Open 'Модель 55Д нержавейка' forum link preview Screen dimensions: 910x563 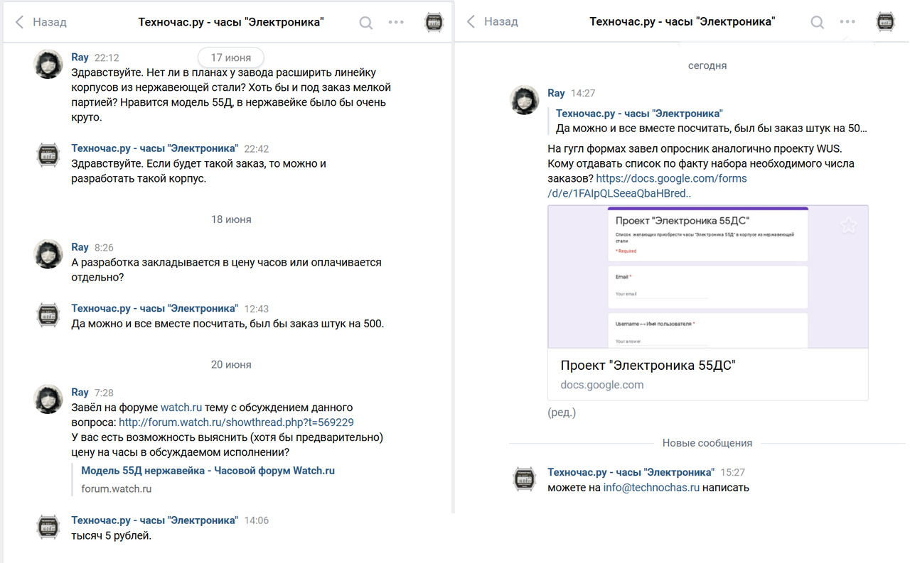(208, 471)
